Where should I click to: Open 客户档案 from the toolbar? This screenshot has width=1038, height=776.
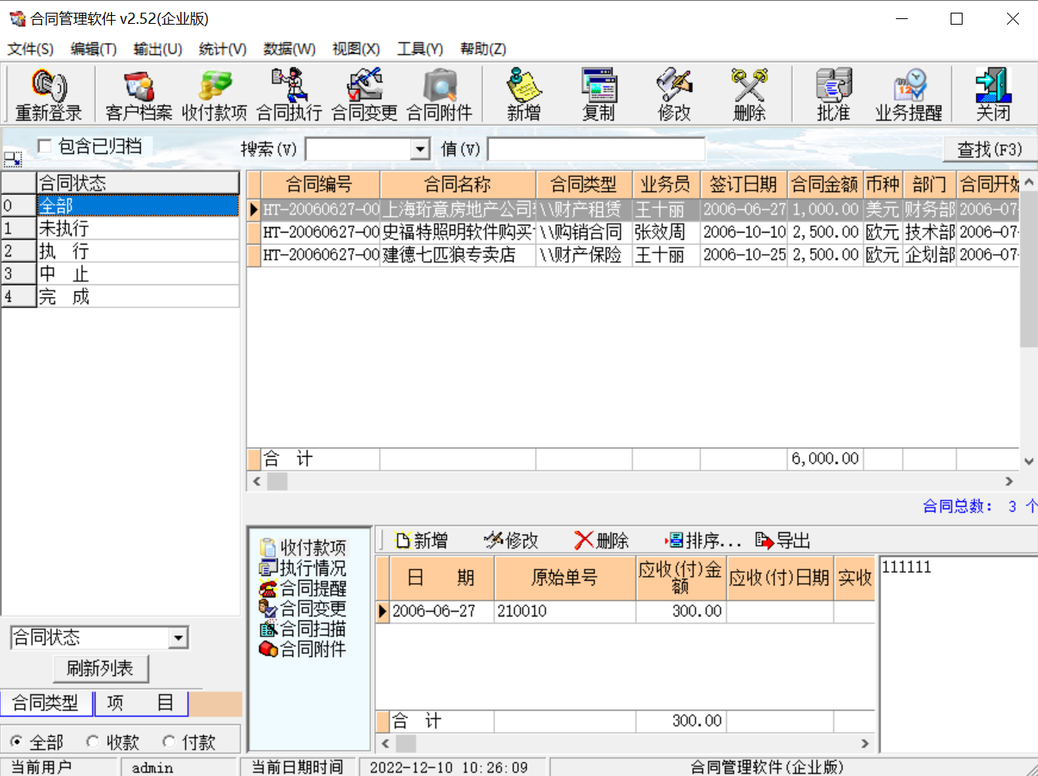click(138, 93)
